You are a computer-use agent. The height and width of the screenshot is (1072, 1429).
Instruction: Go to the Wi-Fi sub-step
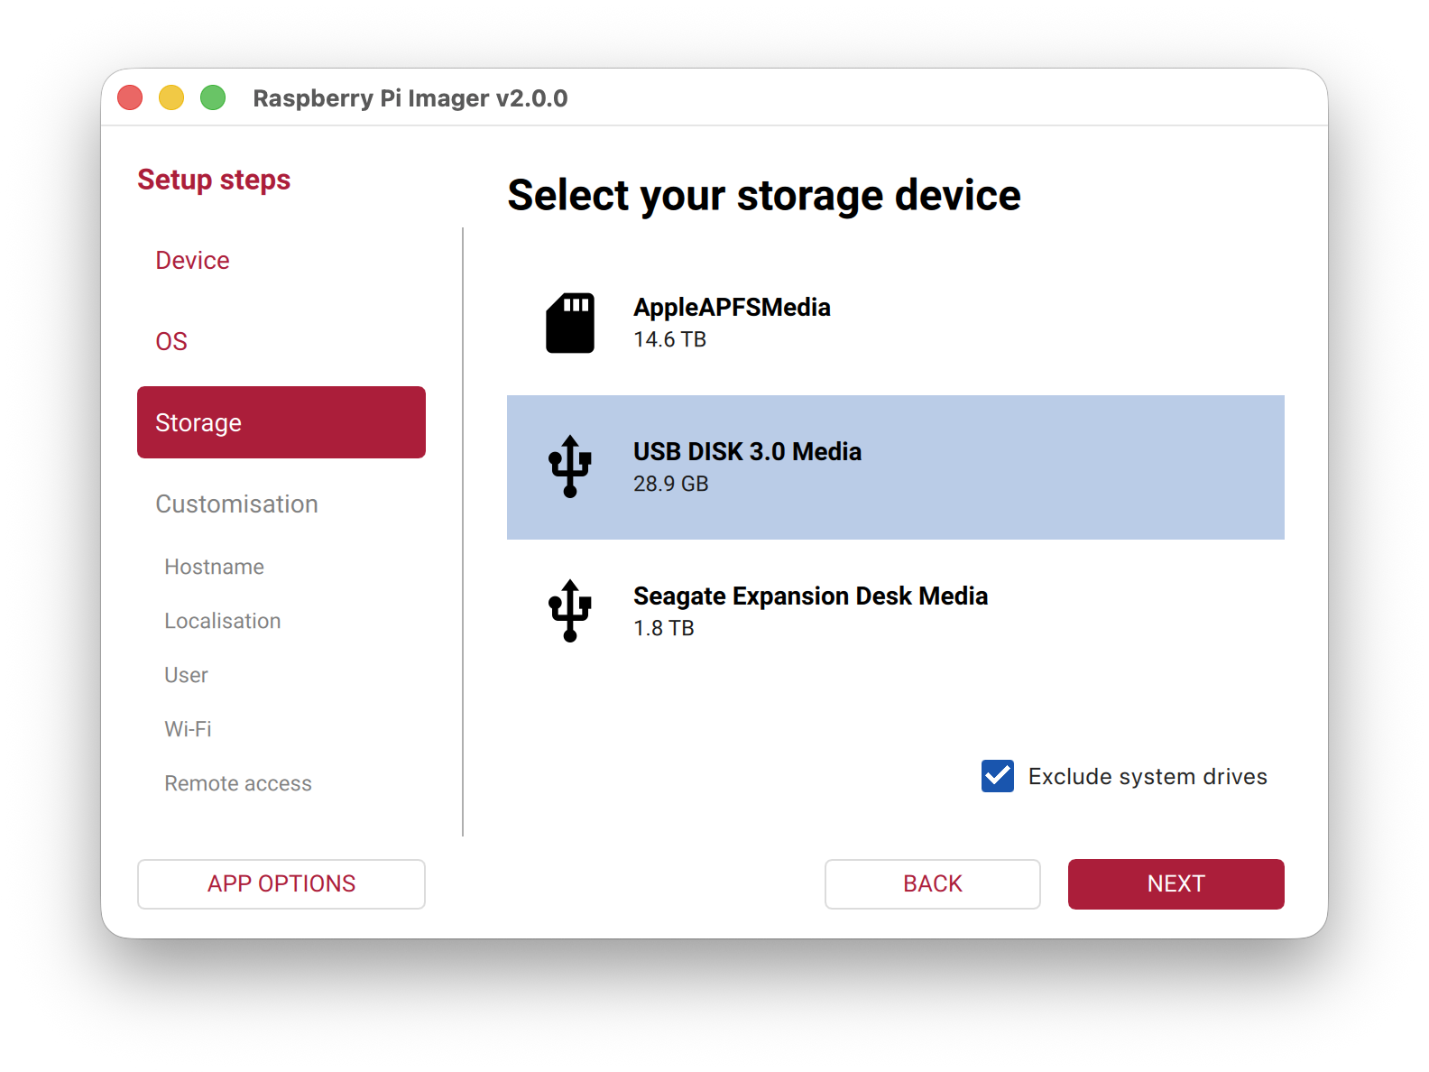[x=188, y=729]
